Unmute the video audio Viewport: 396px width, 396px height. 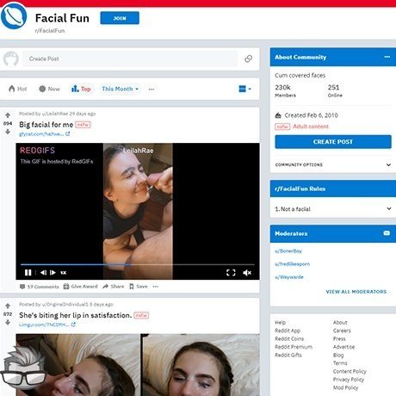[247, 272]
